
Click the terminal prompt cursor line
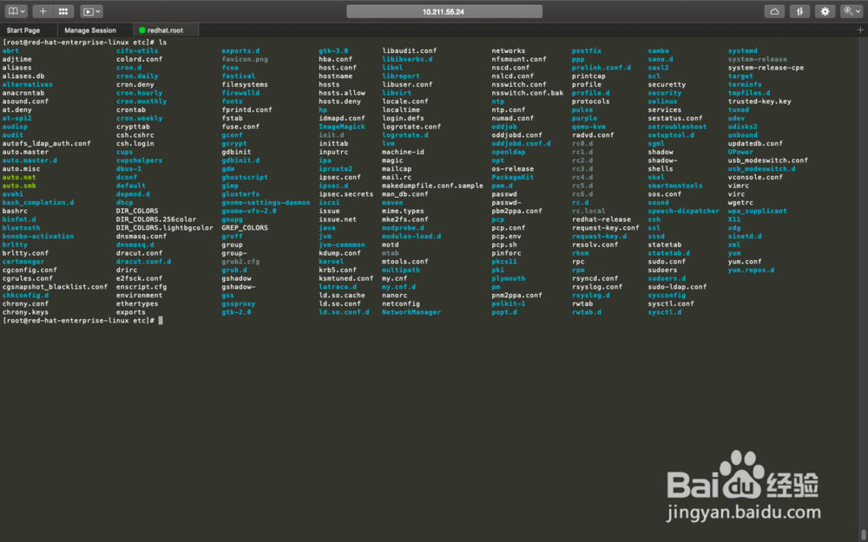82,320
